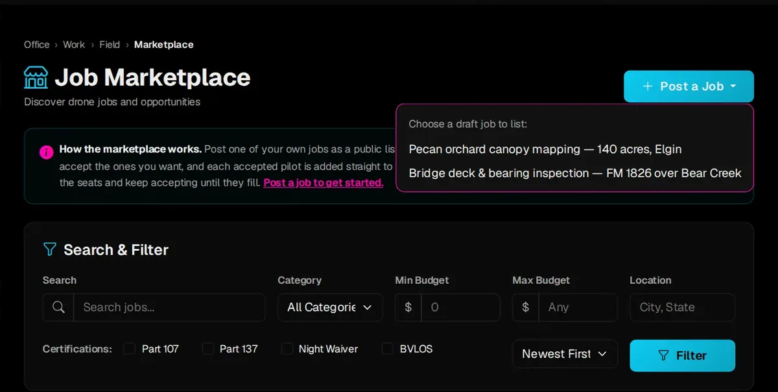This screenshot has width=778, height=392.
Task: Click the Certifications label
Action: (x=77, y=349)
